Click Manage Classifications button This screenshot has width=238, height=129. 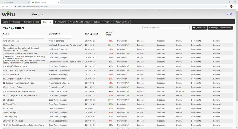(x=220, y=28)
